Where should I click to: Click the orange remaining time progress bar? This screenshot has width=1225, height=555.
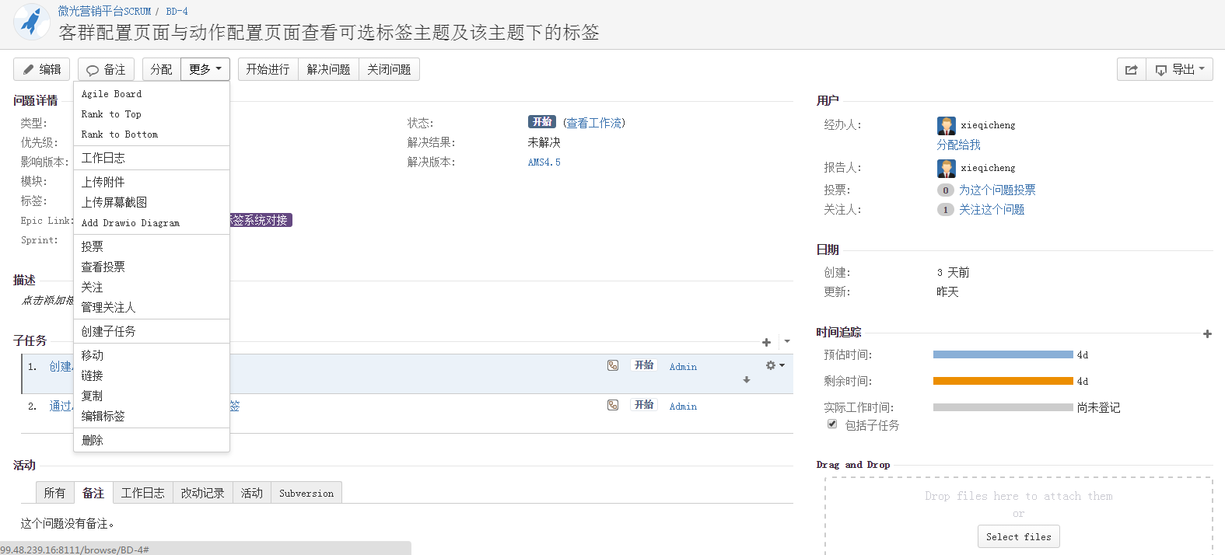(1003, 381)
